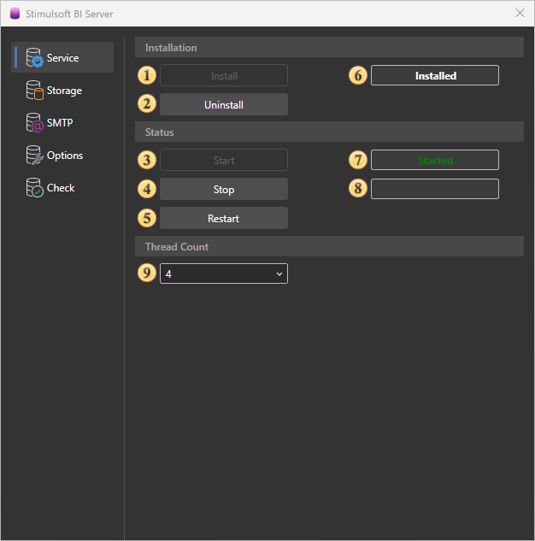Click the Thread Count section header
Image resolution: width=535 pixels, height=541 pixels.
(x=329, y=246)
